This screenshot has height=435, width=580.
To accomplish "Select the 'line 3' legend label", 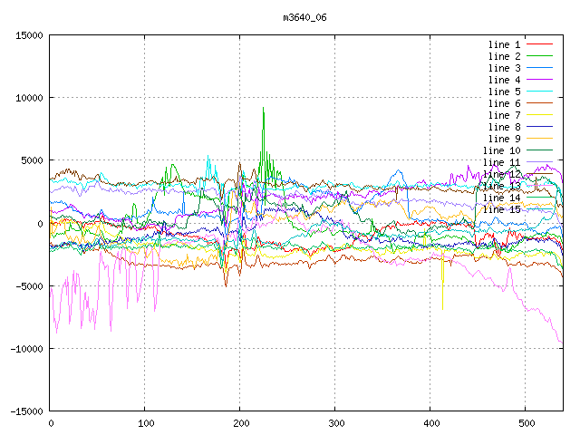I will click(504, 68).
